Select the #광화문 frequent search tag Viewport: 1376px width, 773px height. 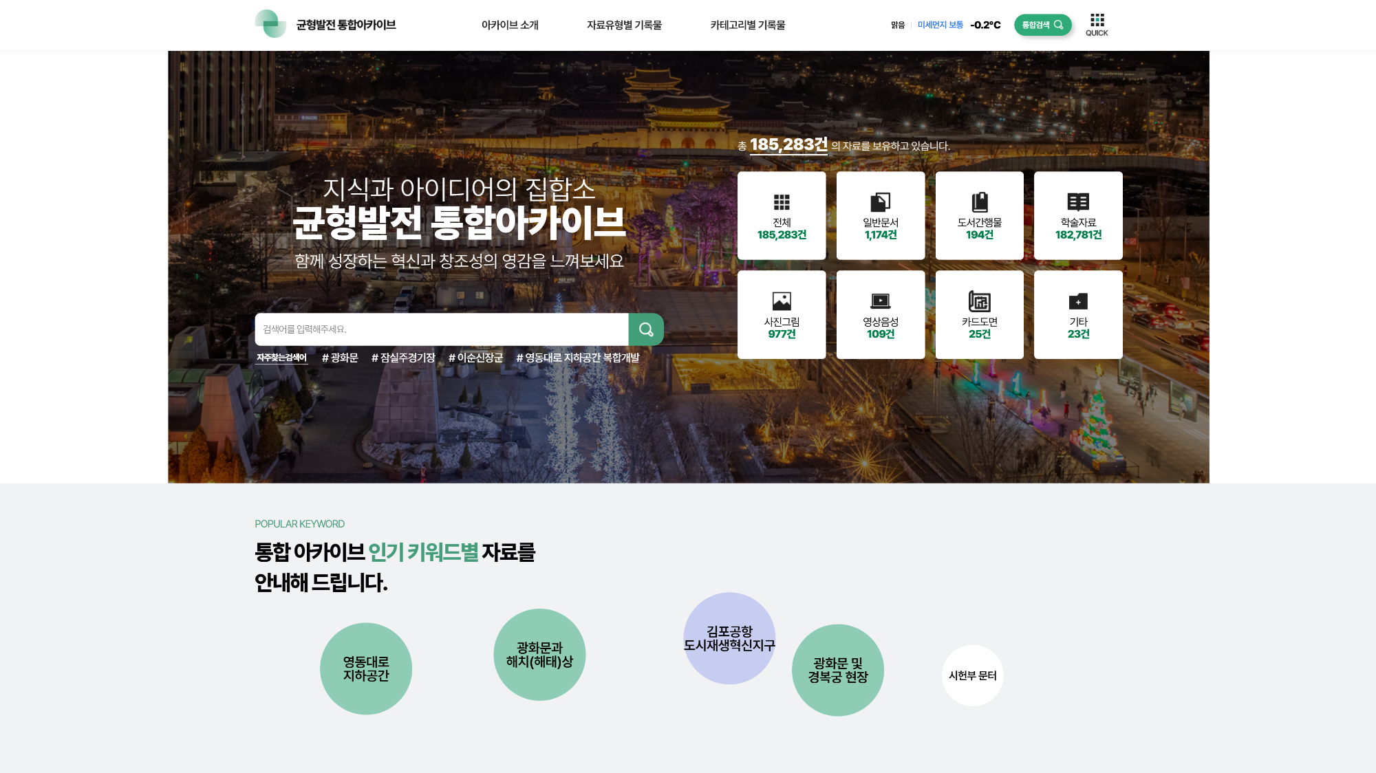[340, 358]
